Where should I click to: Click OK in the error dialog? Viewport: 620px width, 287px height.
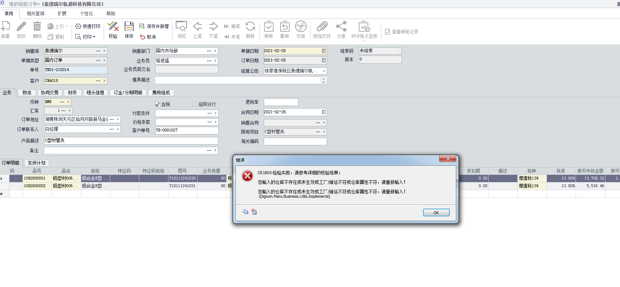click(x=436, y=213)
